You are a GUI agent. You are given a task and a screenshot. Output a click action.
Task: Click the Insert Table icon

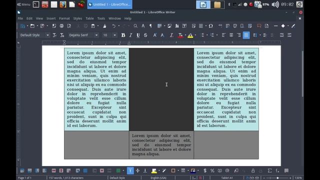(x=159, y=26)
